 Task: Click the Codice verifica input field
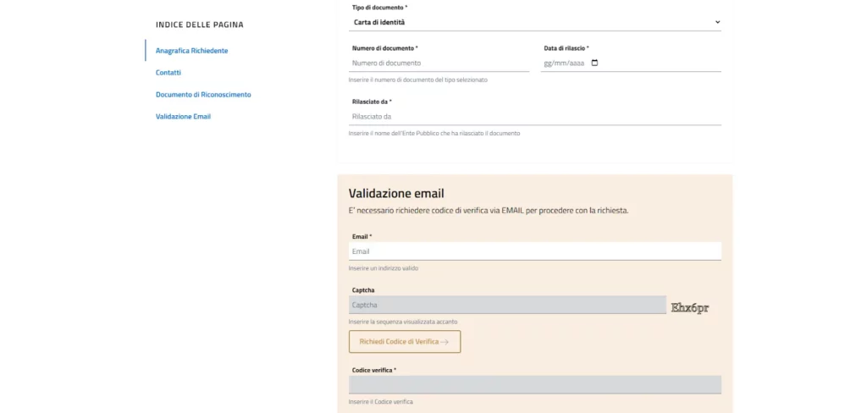coord(535,385)
